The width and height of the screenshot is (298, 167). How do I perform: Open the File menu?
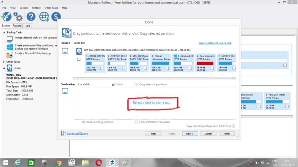(4, 8)
